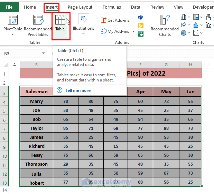The height and width of the screenshot is (194, 214).
Task: Click the May header cell
Action: coord(166,91)
